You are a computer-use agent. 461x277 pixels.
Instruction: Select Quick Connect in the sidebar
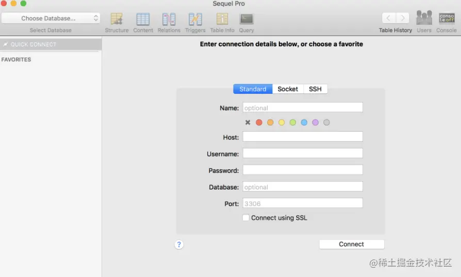(x=51, y=44)
